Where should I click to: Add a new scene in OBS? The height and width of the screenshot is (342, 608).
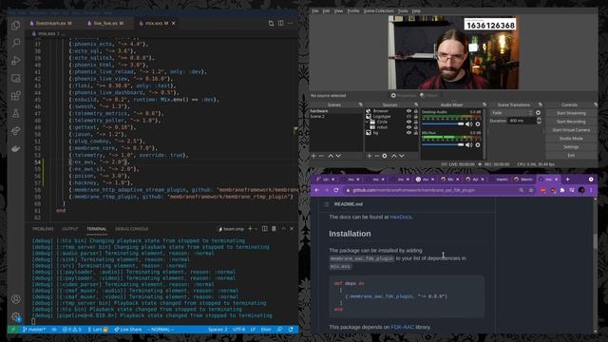[x=313, y=156]
